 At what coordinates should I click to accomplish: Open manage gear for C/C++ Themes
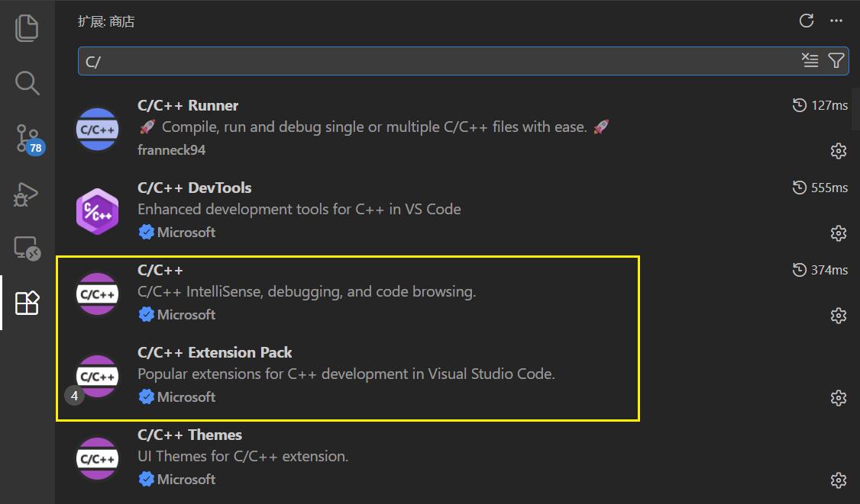pyautogui.click(x=838, y=480)
